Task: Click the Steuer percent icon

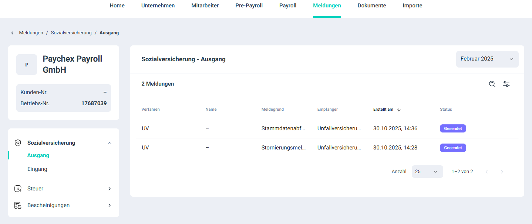Action: (x=18, y=189)
